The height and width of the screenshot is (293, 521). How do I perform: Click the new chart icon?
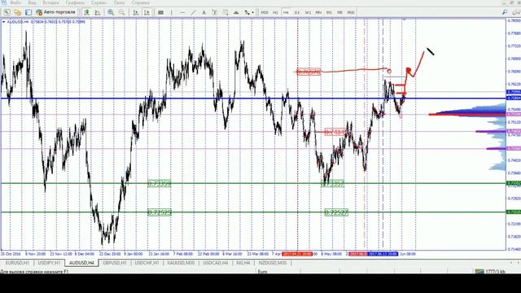pos(7,12)
